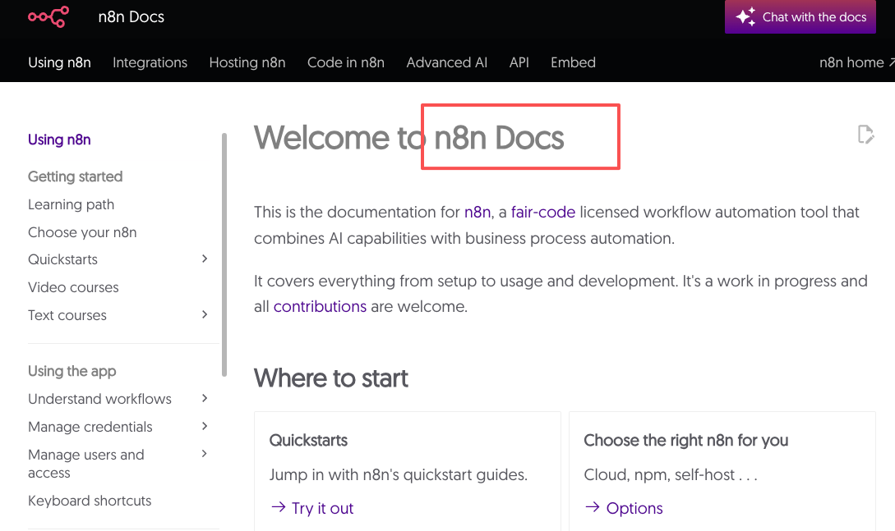Click the Try it out link

click(322, 508)
